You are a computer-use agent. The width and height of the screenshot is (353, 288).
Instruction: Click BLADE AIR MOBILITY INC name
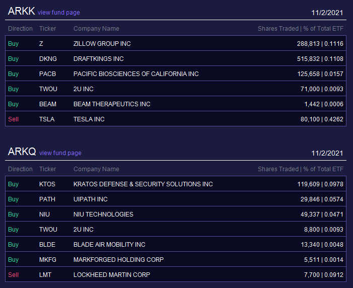tap(109, 245)
